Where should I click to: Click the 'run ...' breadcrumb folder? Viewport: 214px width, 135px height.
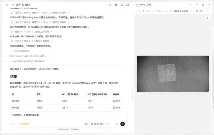[160, 11]
